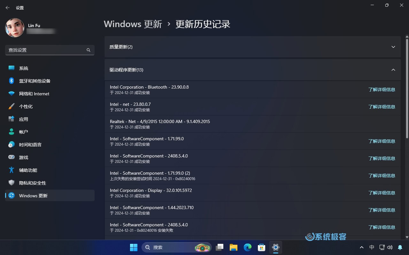The image size is (409, 255).
Task: Open 系统 settings page
Action: click(x=50, y=68)
